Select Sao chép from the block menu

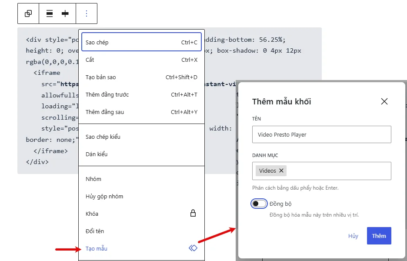pos(141,42)
